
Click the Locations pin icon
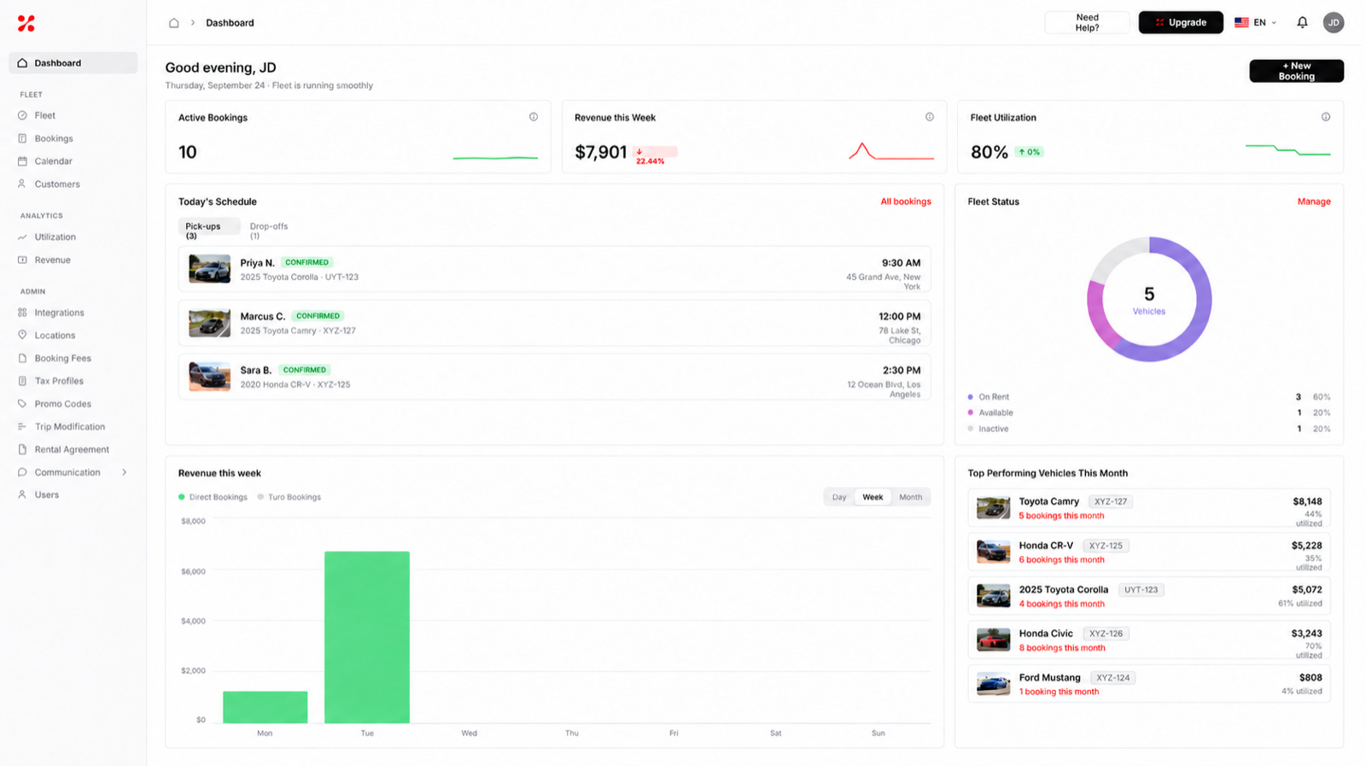point(22,335)
